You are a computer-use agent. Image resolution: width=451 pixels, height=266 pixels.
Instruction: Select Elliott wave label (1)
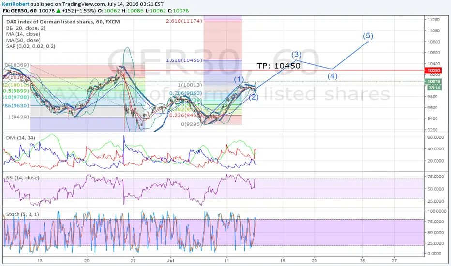239,79
